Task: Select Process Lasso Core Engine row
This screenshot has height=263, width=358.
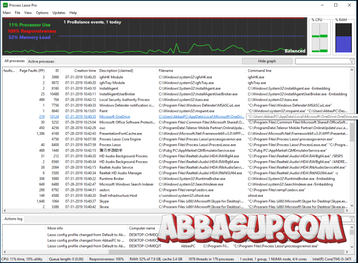Action: tap(176, 139)
